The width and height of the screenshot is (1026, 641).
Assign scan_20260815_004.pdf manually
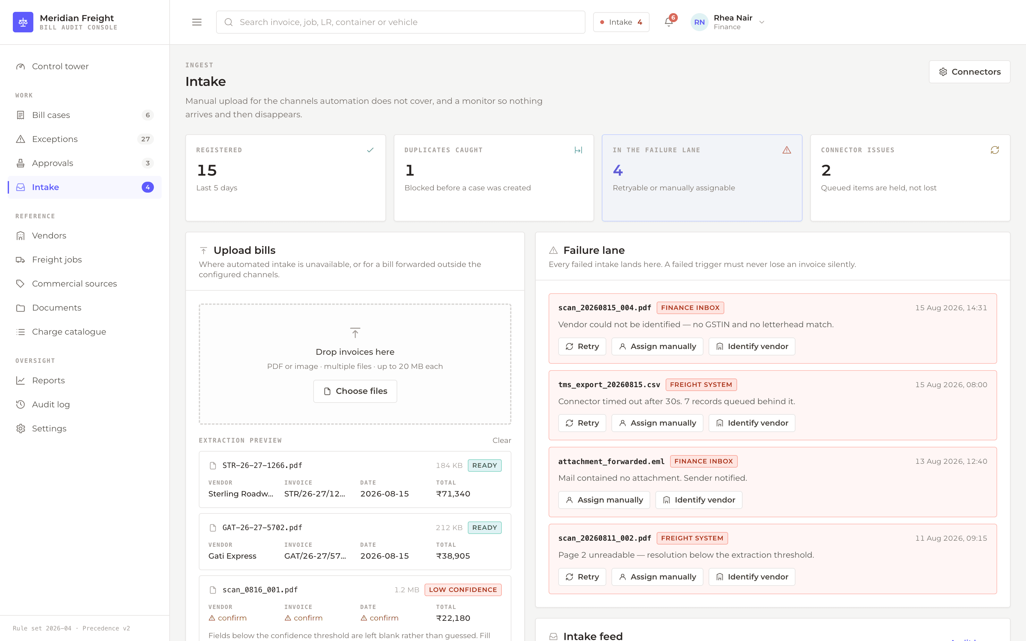[x=657, y=346]
